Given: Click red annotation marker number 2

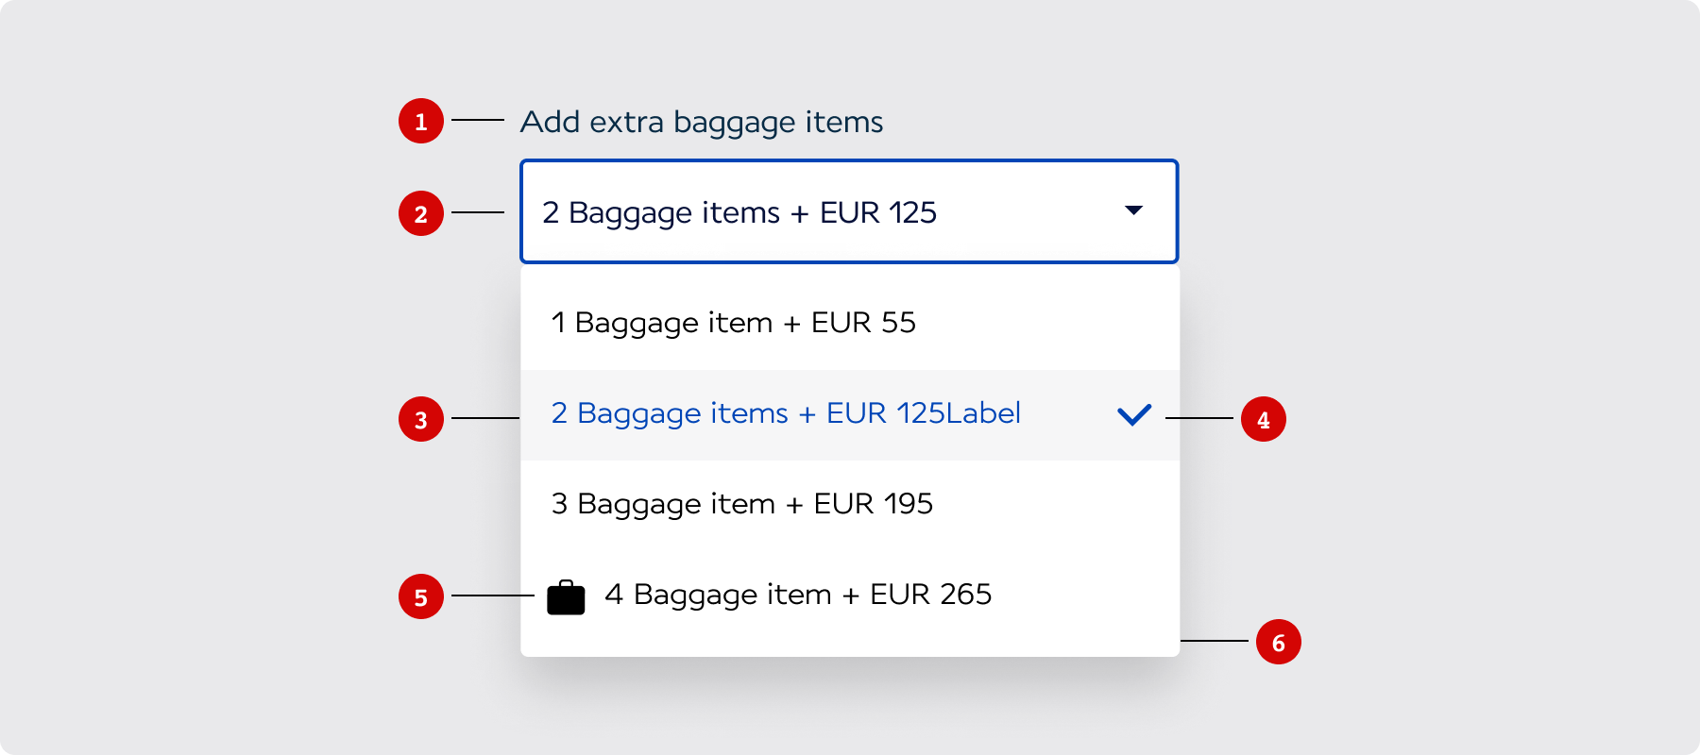Looking at the screenshot, I should [x=421, y=213].
